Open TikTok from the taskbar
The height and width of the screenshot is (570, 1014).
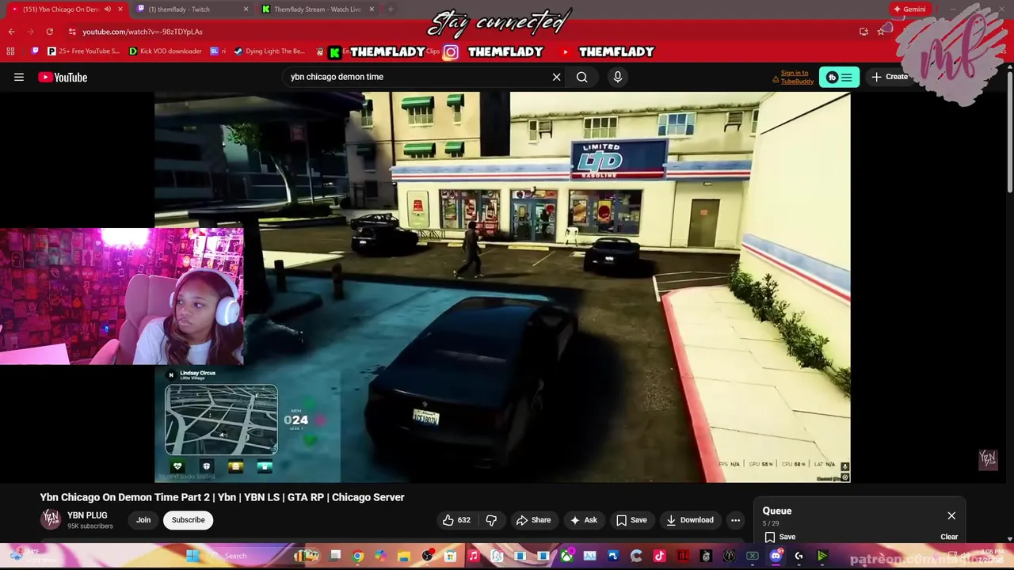[659, 556]
